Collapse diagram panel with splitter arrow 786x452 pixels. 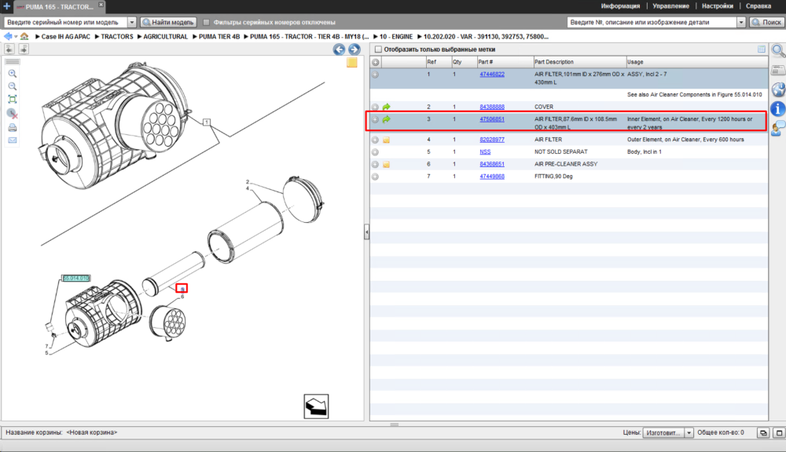[366, 231]
